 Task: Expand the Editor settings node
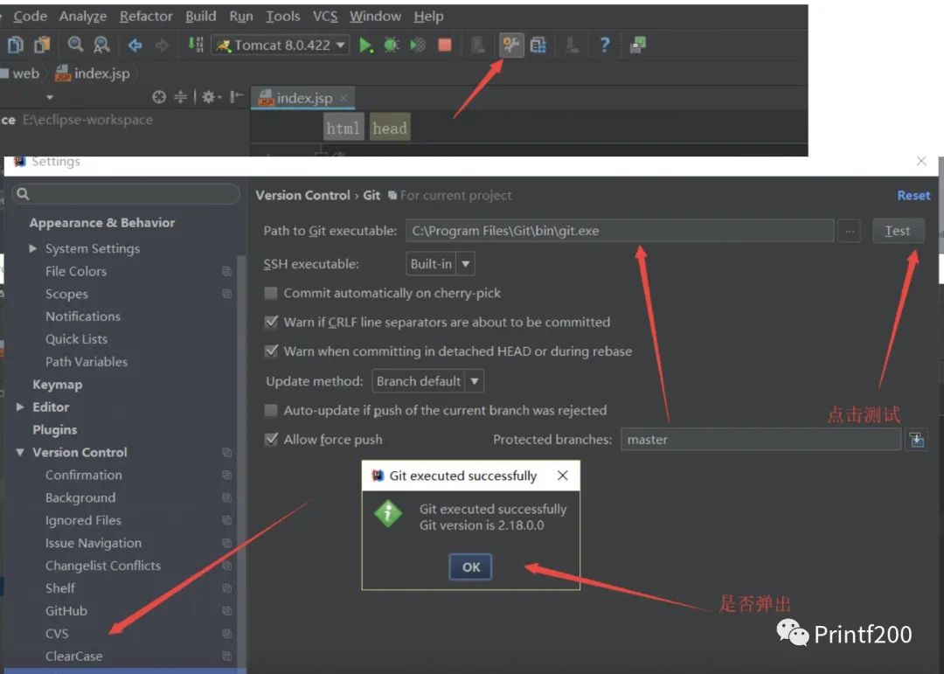click(x=20, y=407)
